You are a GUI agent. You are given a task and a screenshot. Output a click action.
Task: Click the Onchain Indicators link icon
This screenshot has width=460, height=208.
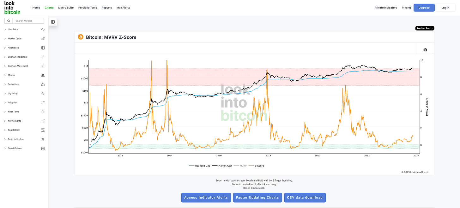pos(43,57)
